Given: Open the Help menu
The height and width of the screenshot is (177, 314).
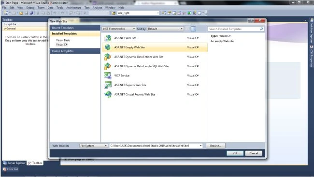Looking at the screenshot, I should 121,8.
